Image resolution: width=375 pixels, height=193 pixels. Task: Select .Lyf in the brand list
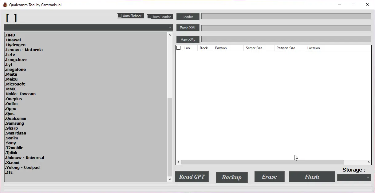click(x=9, y=64)
